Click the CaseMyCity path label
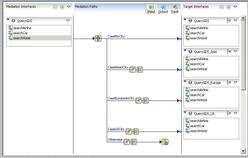248x158 pixels. point(116,36)
